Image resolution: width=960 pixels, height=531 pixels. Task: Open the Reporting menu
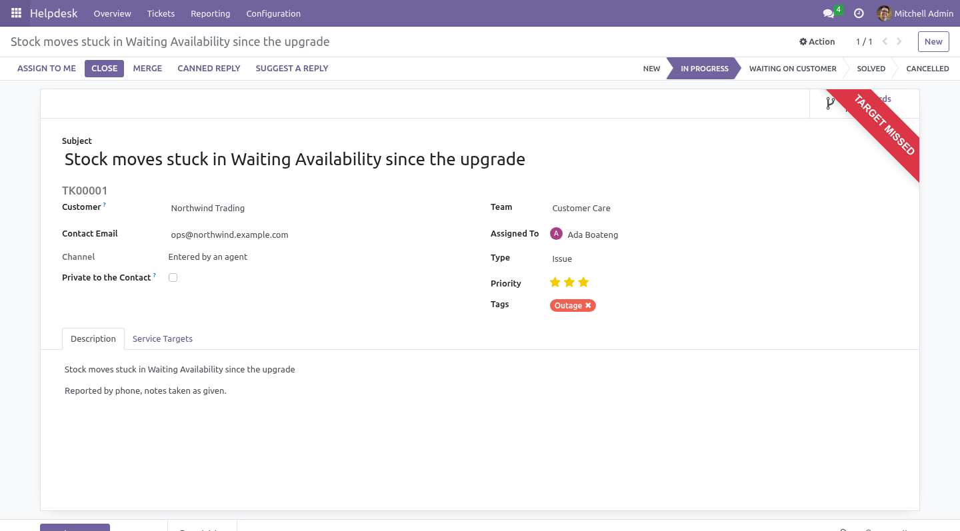(211, 13)
